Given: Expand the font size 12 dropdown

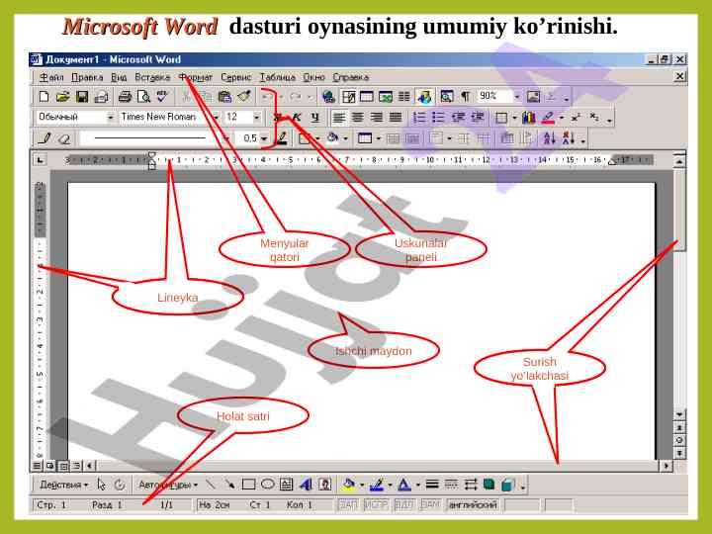Looking at the screenshot, I should pos(257,117).
